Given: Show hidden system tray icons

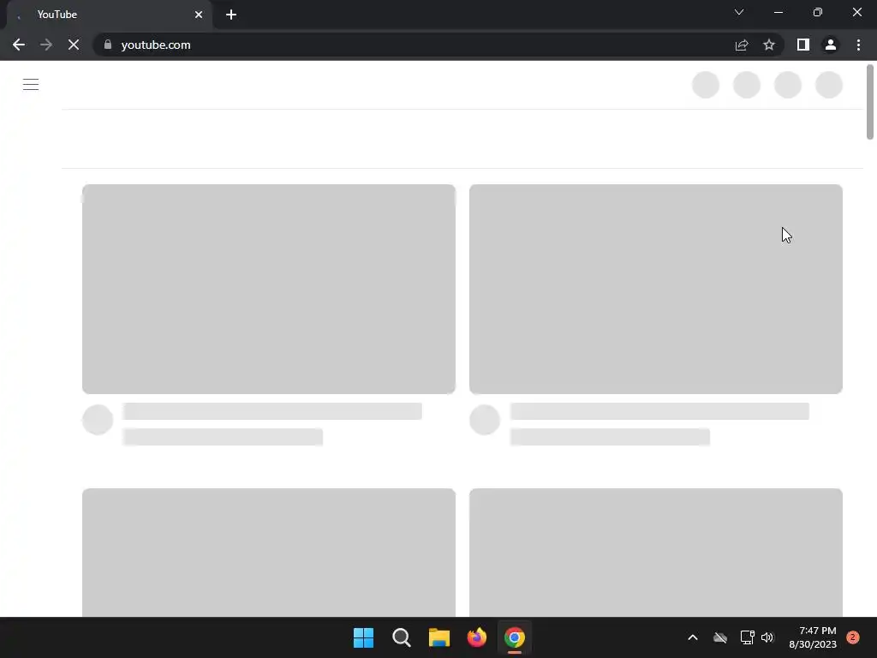Looking at the screenshot, I should (x=692, y=637).
